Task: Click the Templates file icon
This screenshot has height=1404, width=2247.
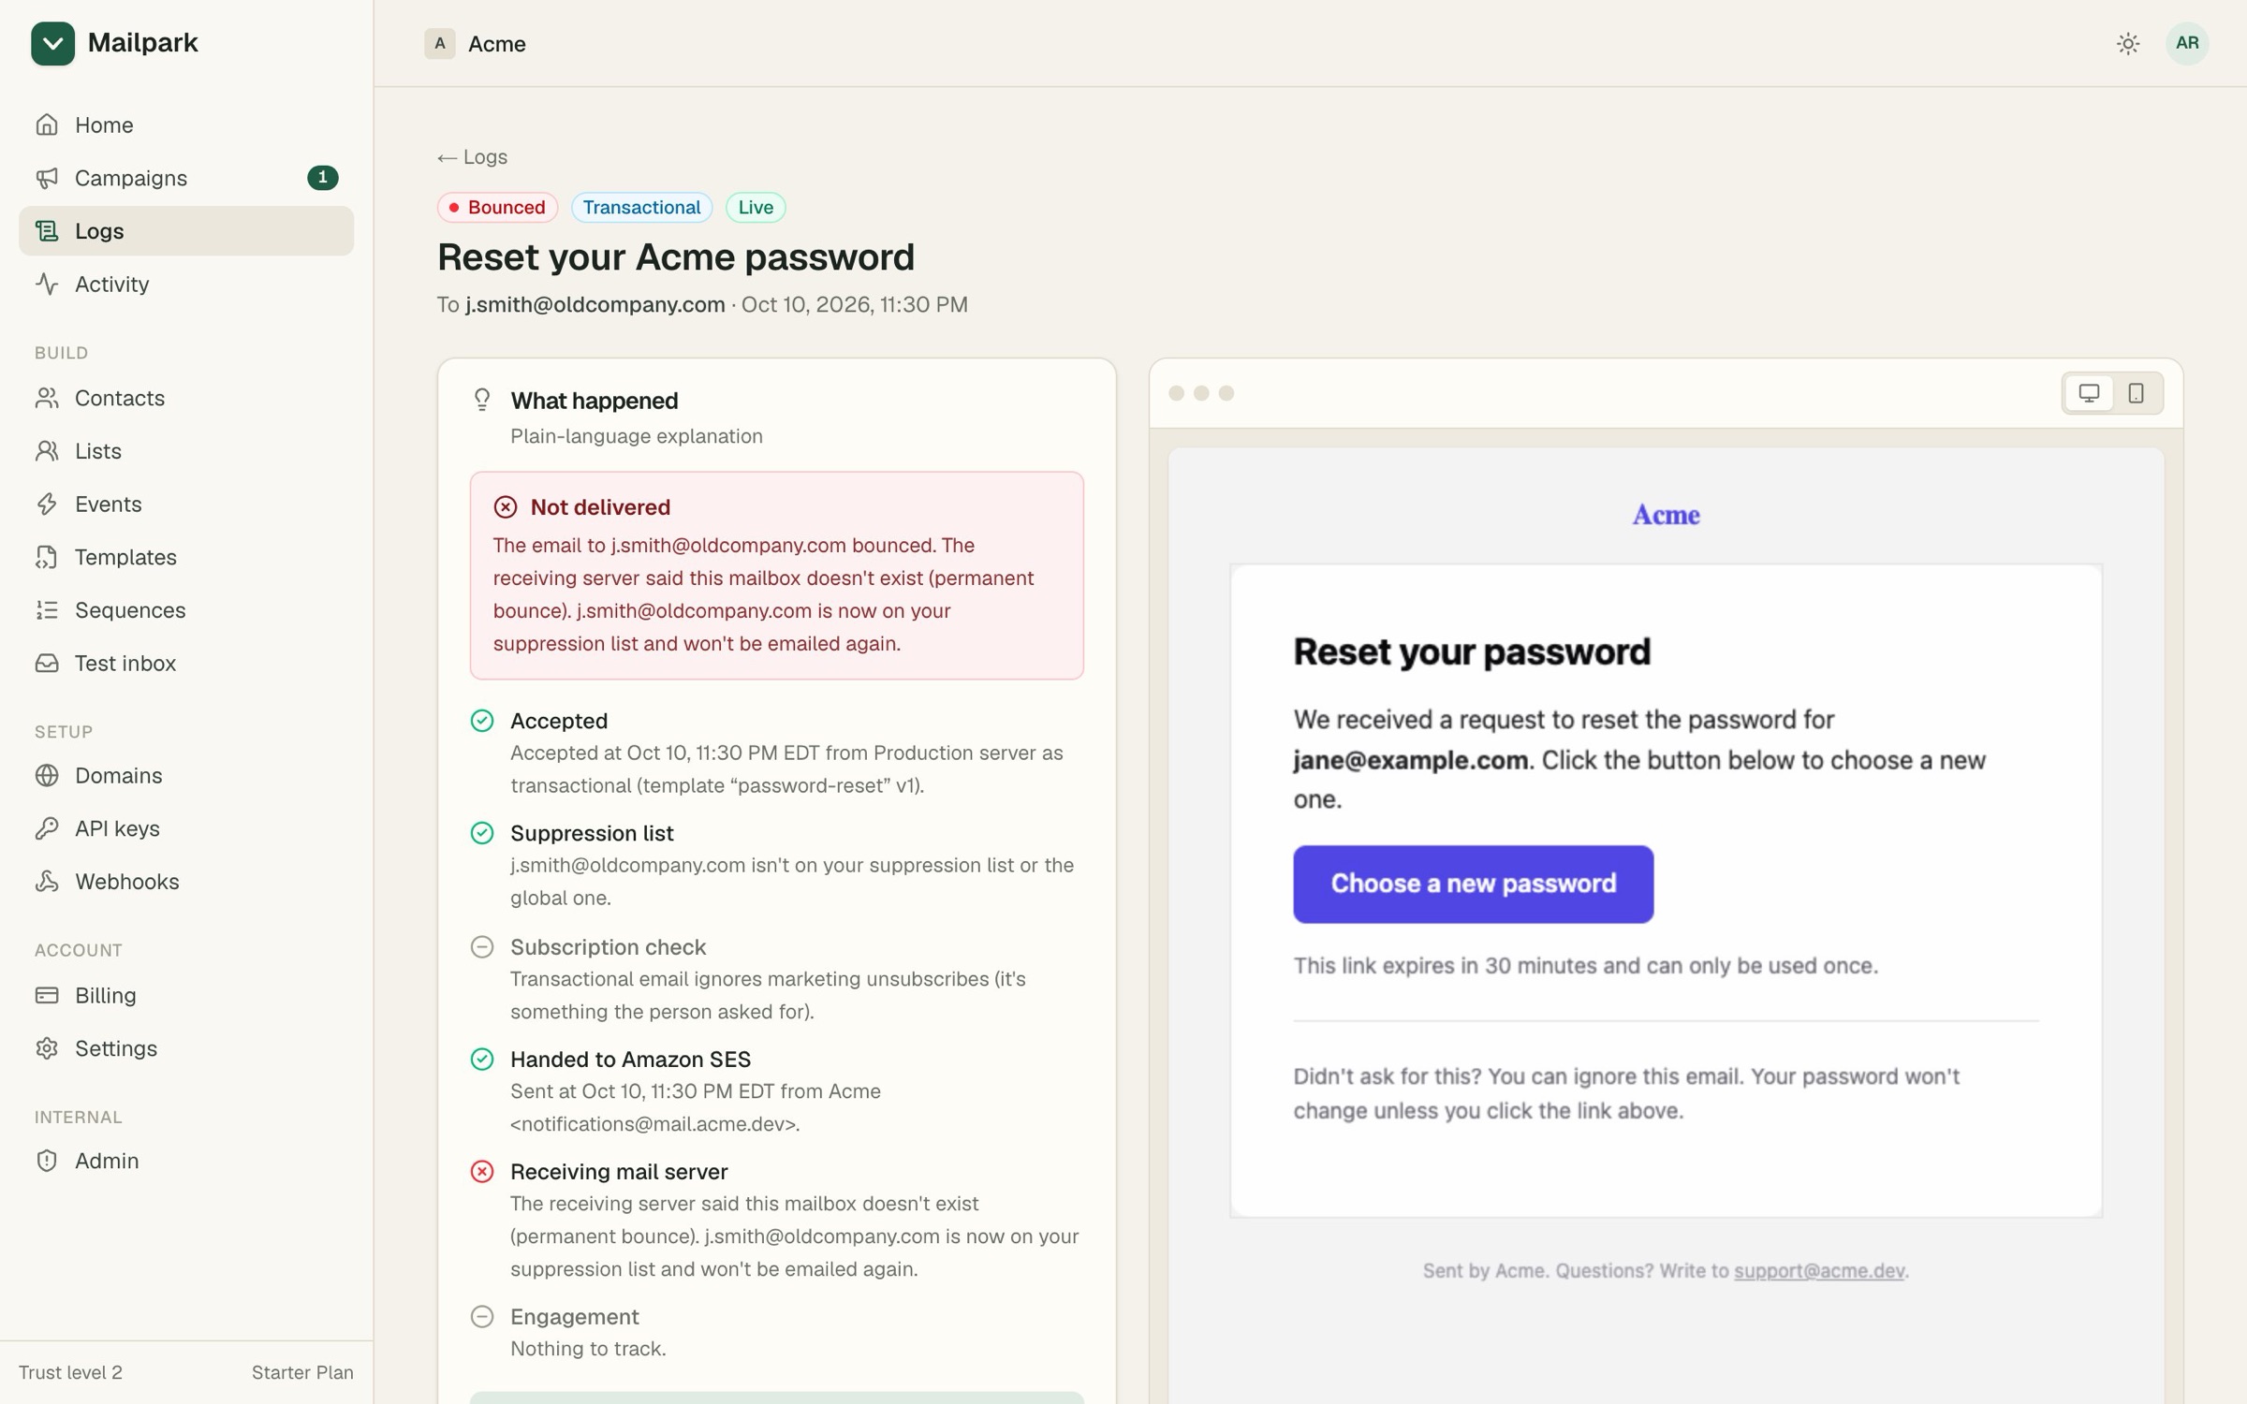Action: tap(47, 557)
